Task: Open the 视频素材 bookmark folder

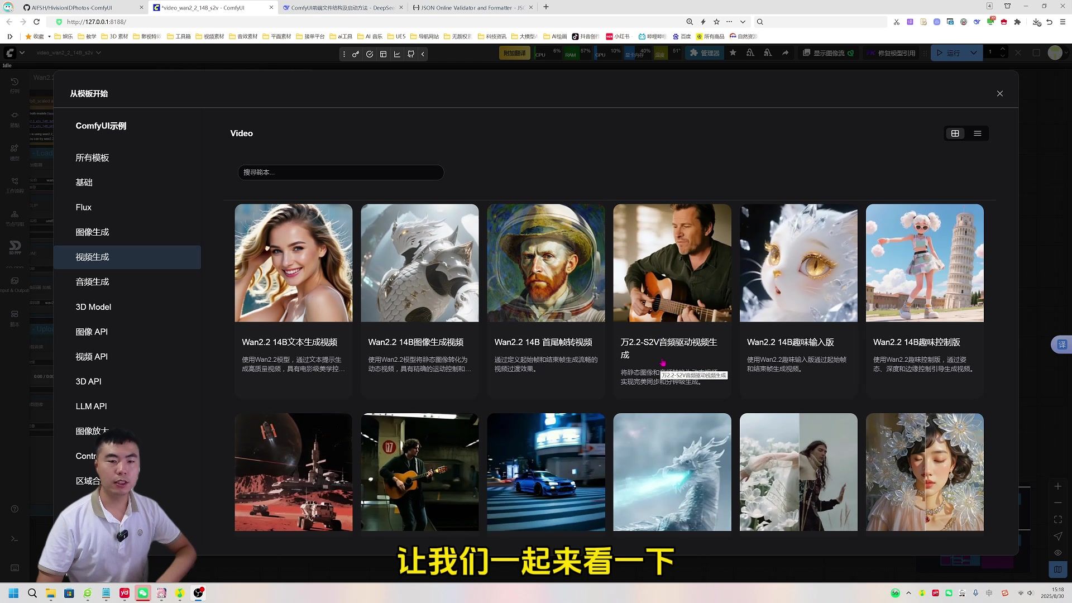Action: [209, 36]
